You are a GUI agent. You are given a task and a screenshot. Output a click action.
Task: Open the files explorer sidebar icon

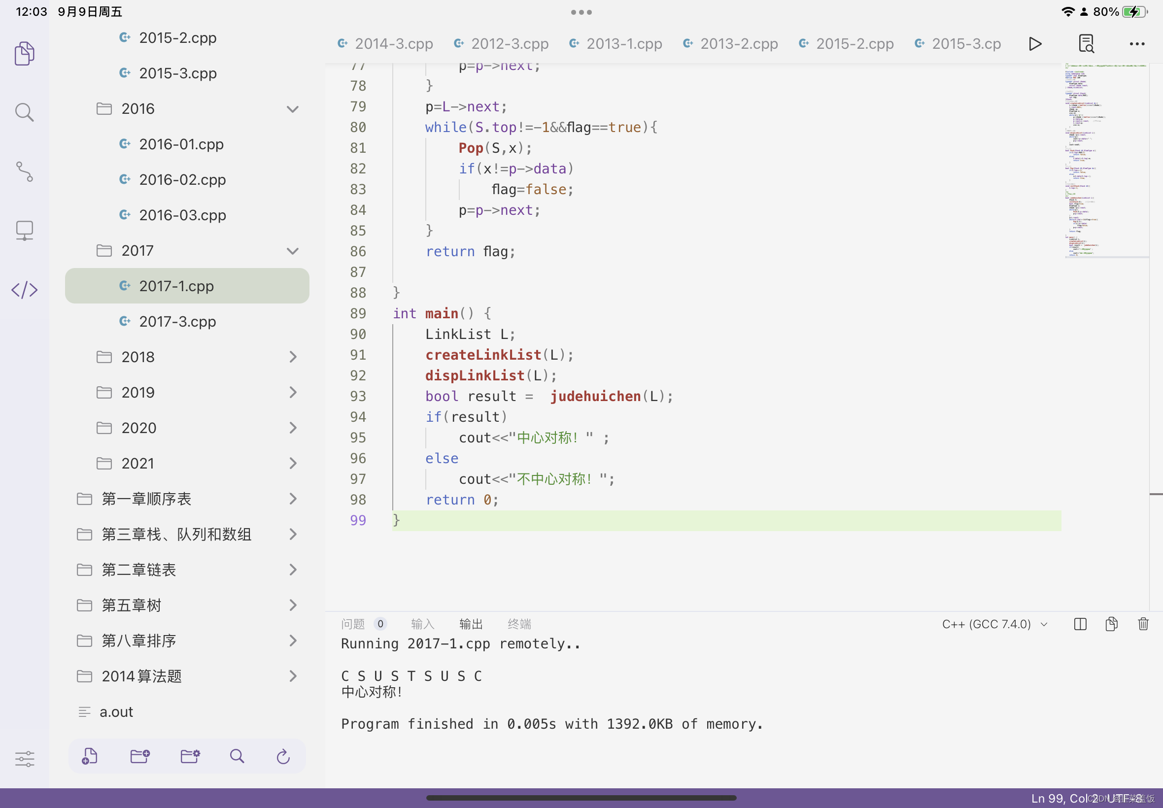point(24,53)
